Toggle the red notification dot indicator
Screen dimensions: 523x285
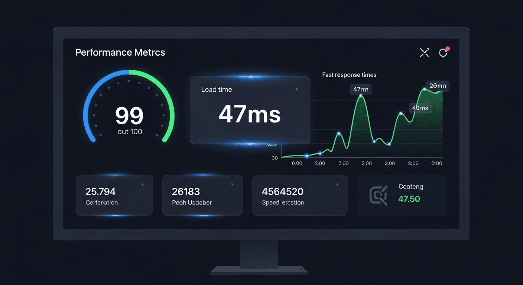[x=448, y=48]
